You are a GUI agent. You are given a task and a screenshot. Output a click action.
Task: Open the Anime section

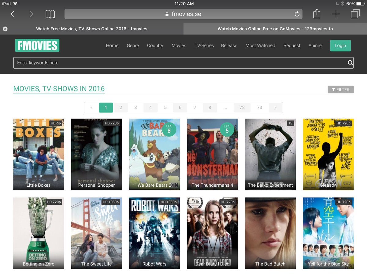[x=315, y=46]
